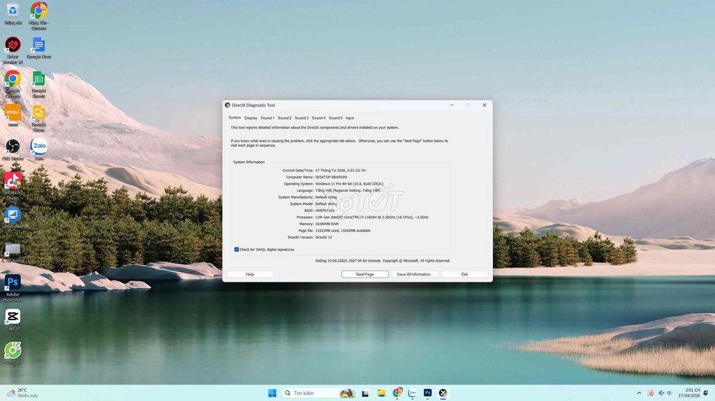Minimize the DirectX Diagnostic Tool window

click(x=452, y=105)
